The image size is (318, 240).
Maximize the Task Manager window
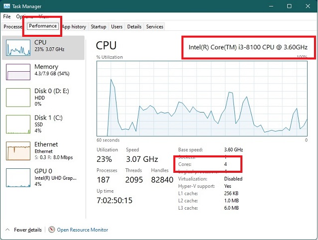[289, 6]
